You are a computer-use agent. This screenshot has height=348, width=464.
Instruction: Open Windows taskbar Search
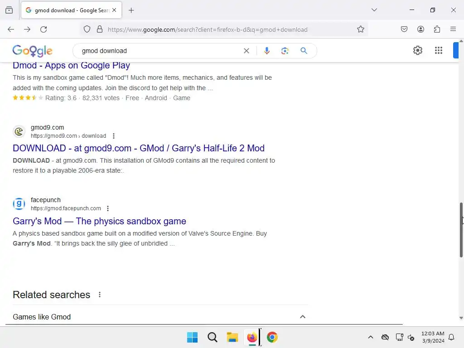(x=213, y=337)
